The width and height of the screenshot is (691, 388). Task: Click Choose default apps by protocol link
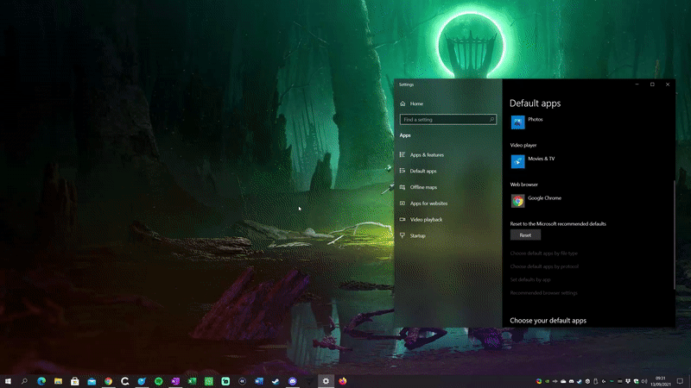[x=542, y=266]
